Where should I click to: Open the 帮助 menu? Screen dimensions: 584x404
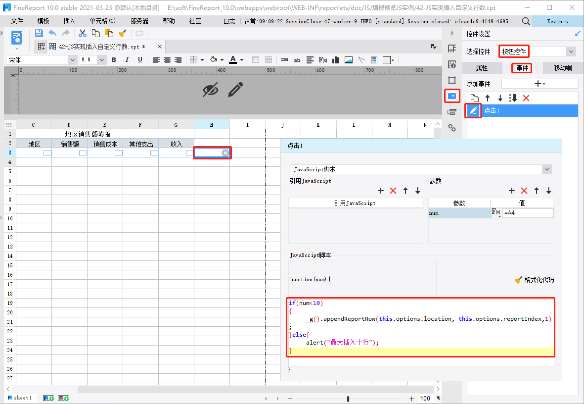(x=169, y=21)
